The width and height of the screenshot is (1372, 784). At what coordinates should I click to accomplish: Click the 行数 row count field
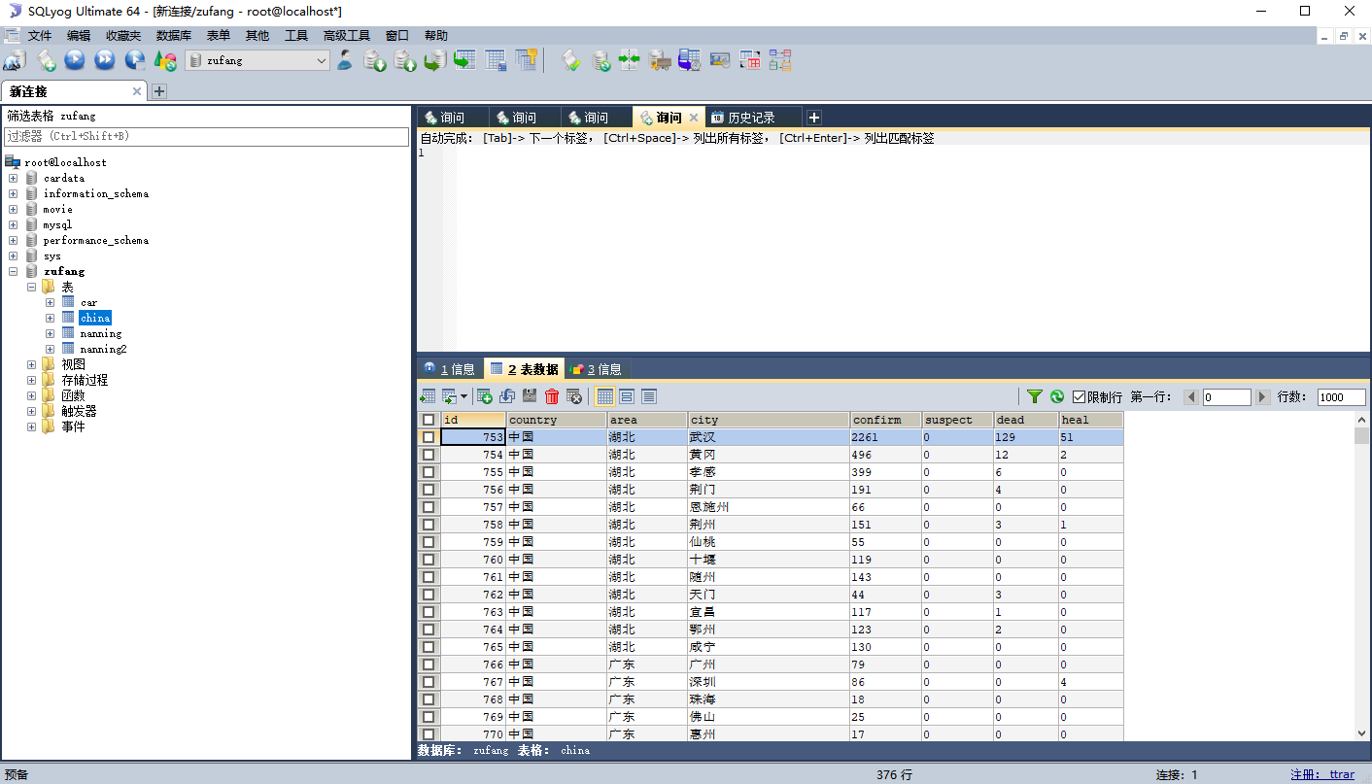tap(1341, 397)
